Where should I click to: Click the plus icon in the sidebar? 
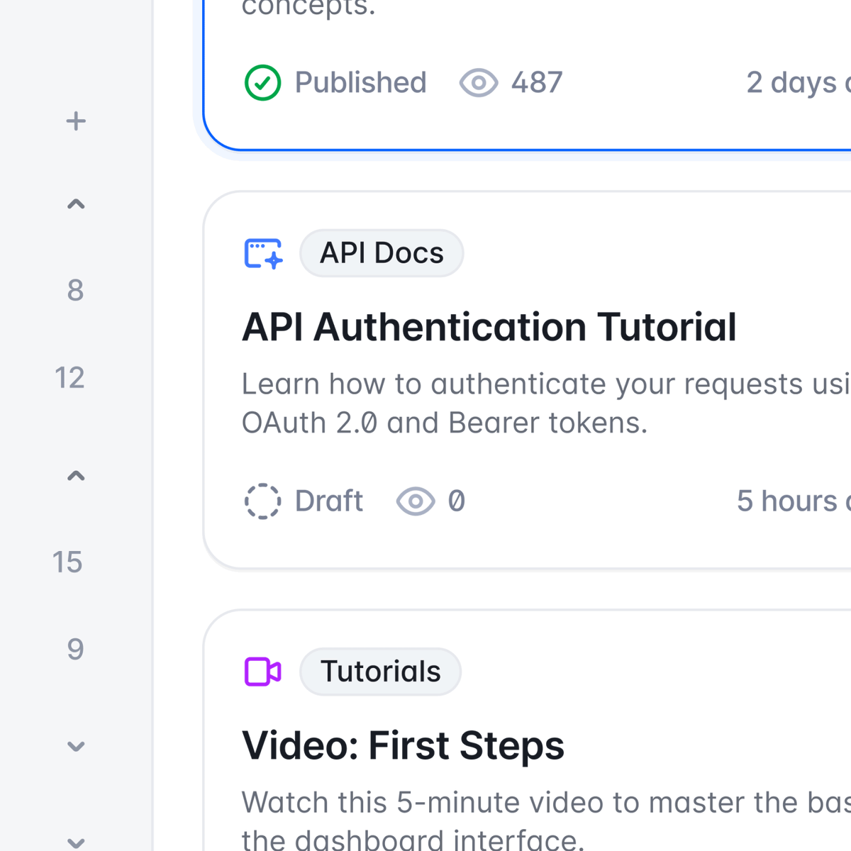76,121
